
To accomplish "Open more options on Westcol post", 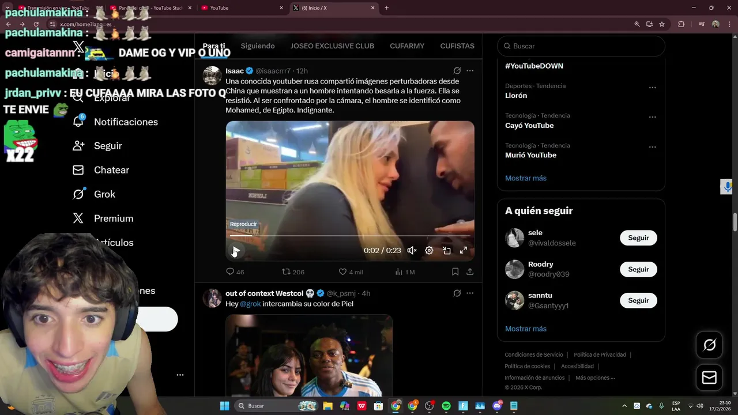I will pos(470,293).
